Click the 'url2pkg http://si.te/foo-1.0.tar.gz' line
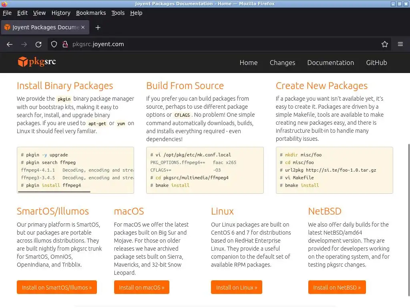 [328, 170]
